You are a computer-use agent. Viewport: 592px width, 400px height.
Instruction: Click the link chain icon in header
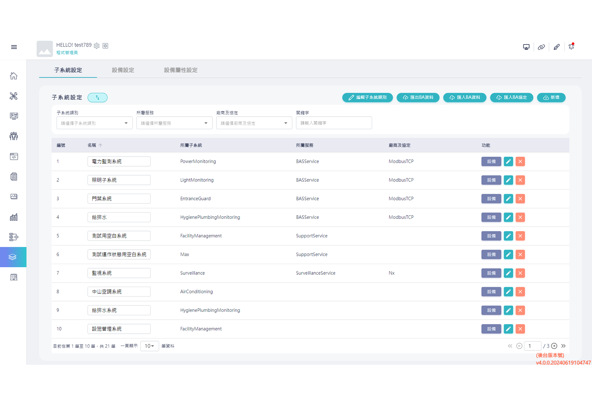pos(541,47)
